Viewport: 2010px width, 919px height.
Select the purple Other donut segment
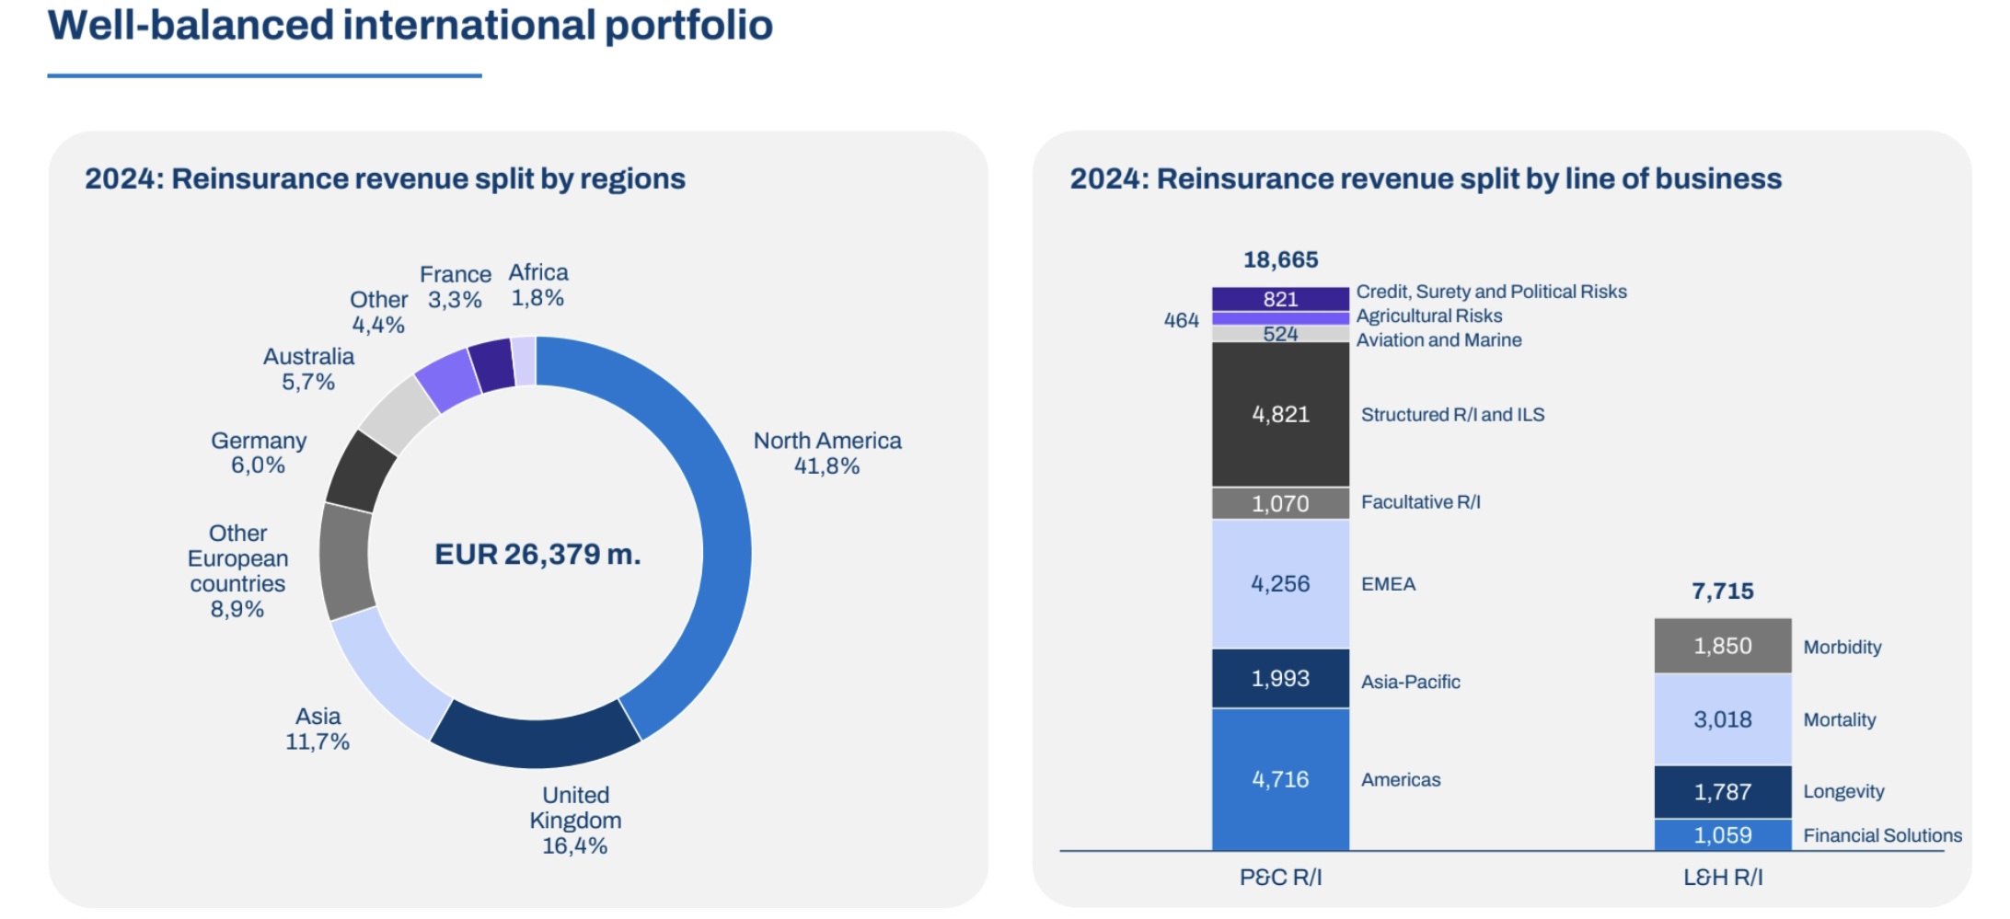pyautogui.click(x=449, y=380)
